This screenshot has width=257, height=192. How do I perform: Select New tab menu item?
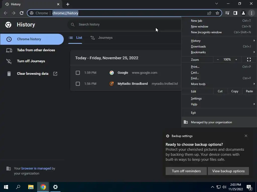click(x=219, y=21)
